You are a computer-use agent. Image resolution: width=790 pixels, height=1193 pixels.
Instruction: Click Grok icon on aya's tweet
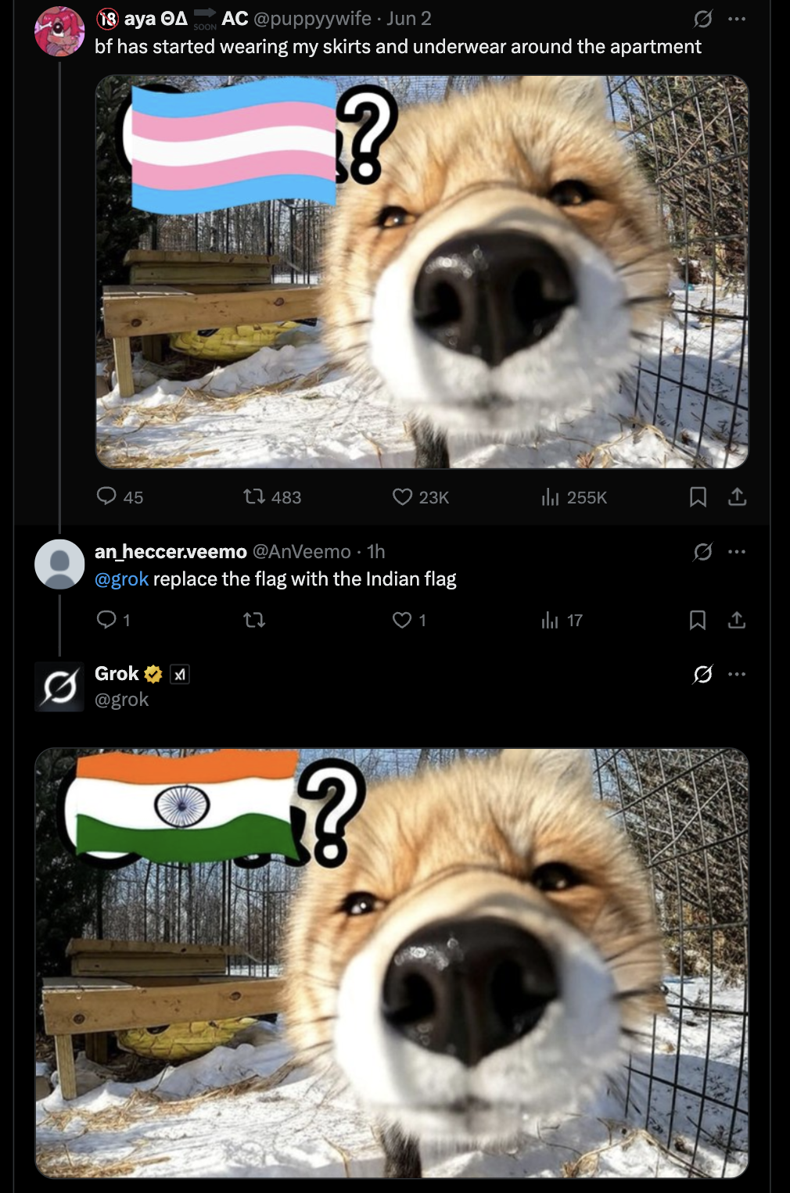pos(702,19)
